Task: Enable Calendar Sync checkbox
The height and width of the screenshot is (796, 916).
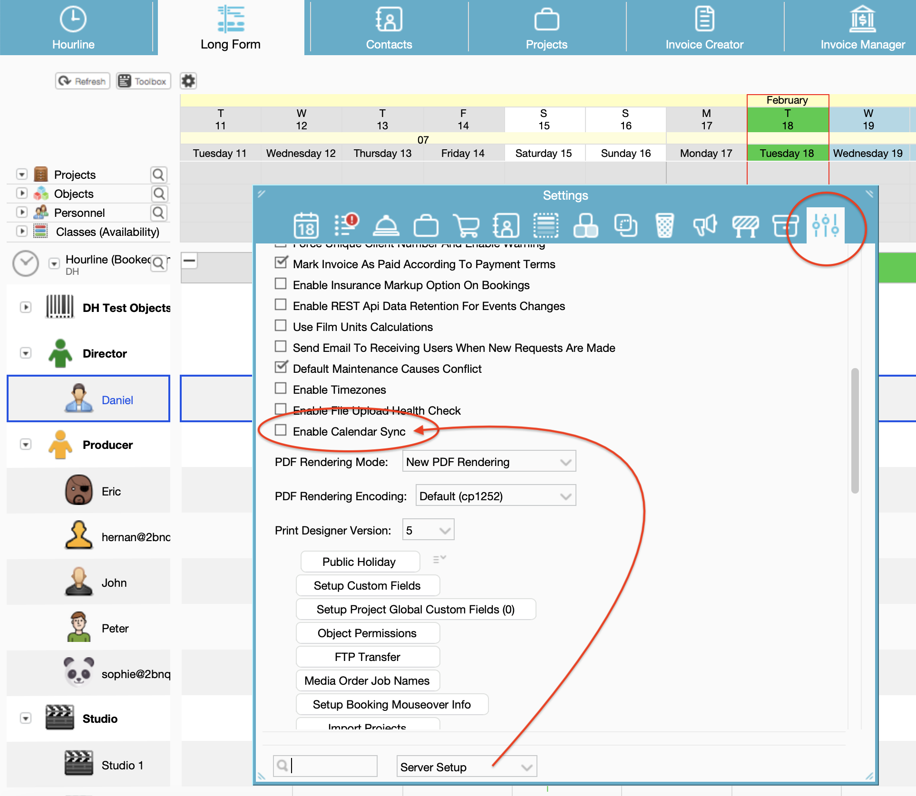Action: point(281,430)
